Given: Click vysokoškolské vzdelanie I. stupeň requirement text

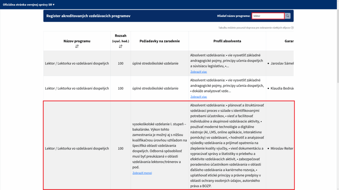Looking at the screenshot, I should [x=160, y=145].
